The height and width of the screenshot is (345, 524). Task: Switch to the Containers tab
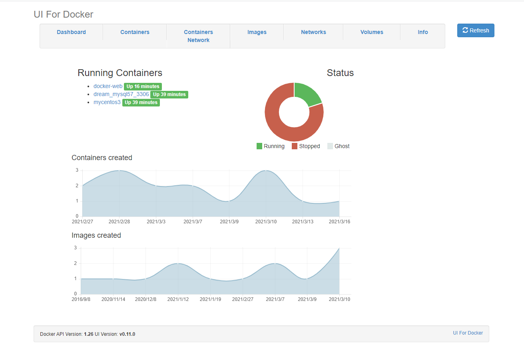(135, 32)
